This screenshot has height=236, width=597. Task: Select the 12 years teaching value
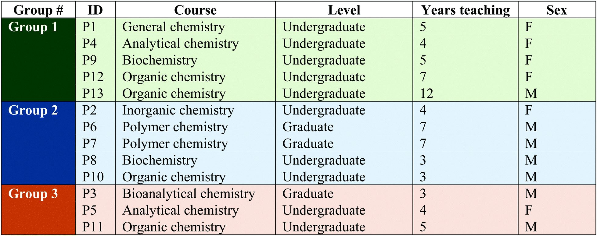[426, 93]
